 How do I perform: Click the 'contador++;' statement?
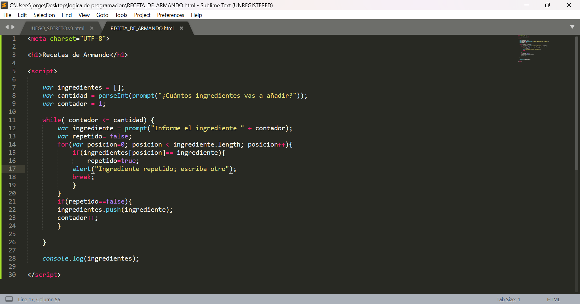coord(78,218)
